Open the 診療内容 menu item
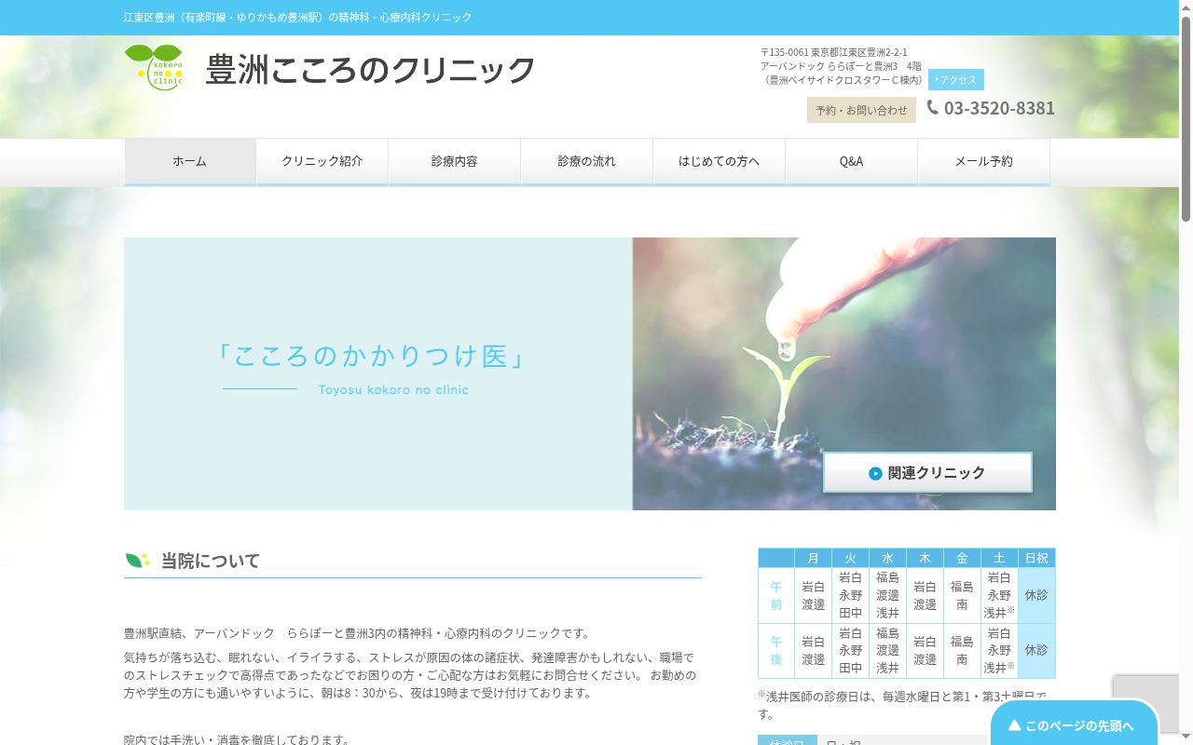Screen dimensions: 1193x745 [x=455, y=161]
